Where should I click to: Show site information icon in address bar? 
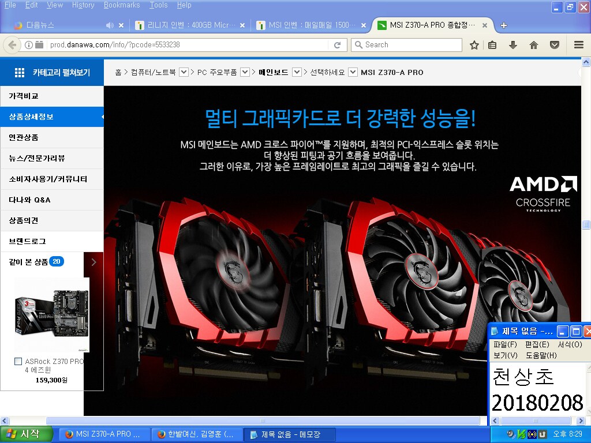click(29, 45)
